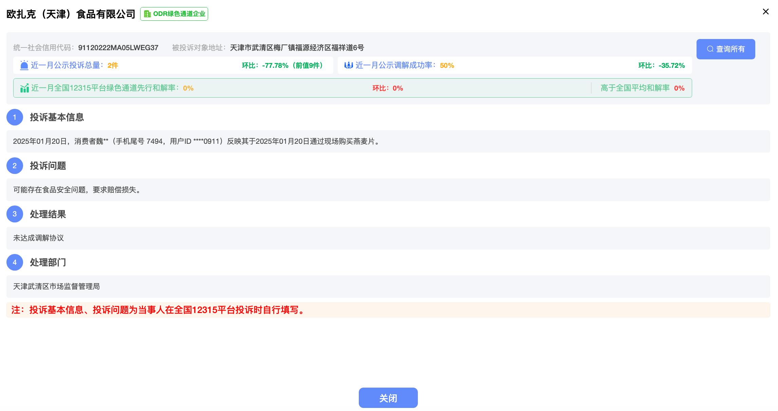The image size is (778, 411).
Task: Click the 50% mediation success rate value
Action: (x=447, y=65)
